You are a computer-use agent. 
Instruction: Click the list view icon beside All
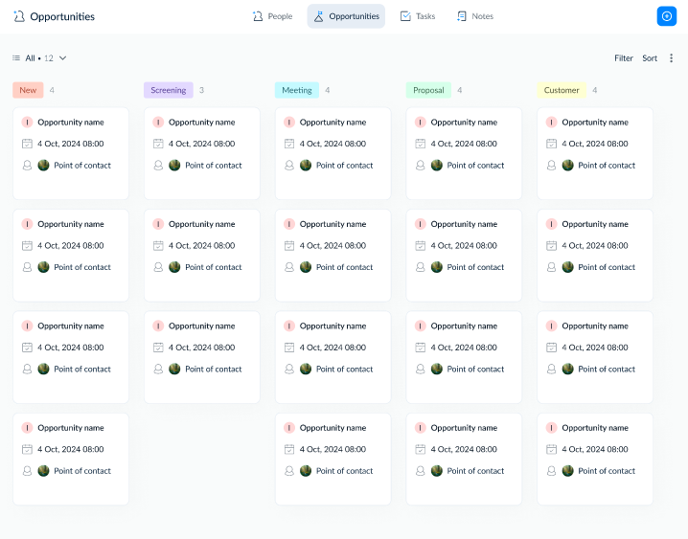click(x=16, y=58)
